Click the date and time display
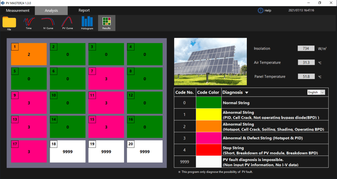The height and width of the screenshot is (179, 337). pyautogui.click(x=301, y=10)
